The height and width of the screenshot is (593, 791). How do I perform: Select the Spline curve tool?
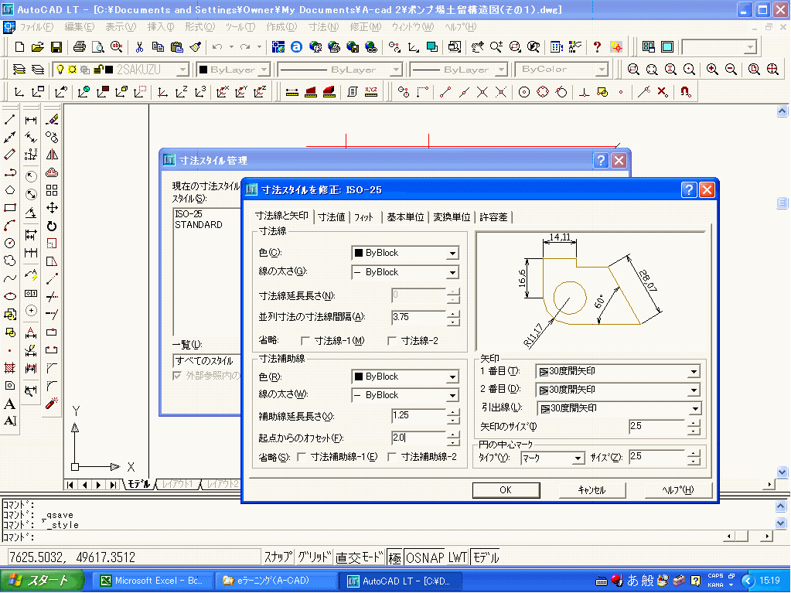9,278
